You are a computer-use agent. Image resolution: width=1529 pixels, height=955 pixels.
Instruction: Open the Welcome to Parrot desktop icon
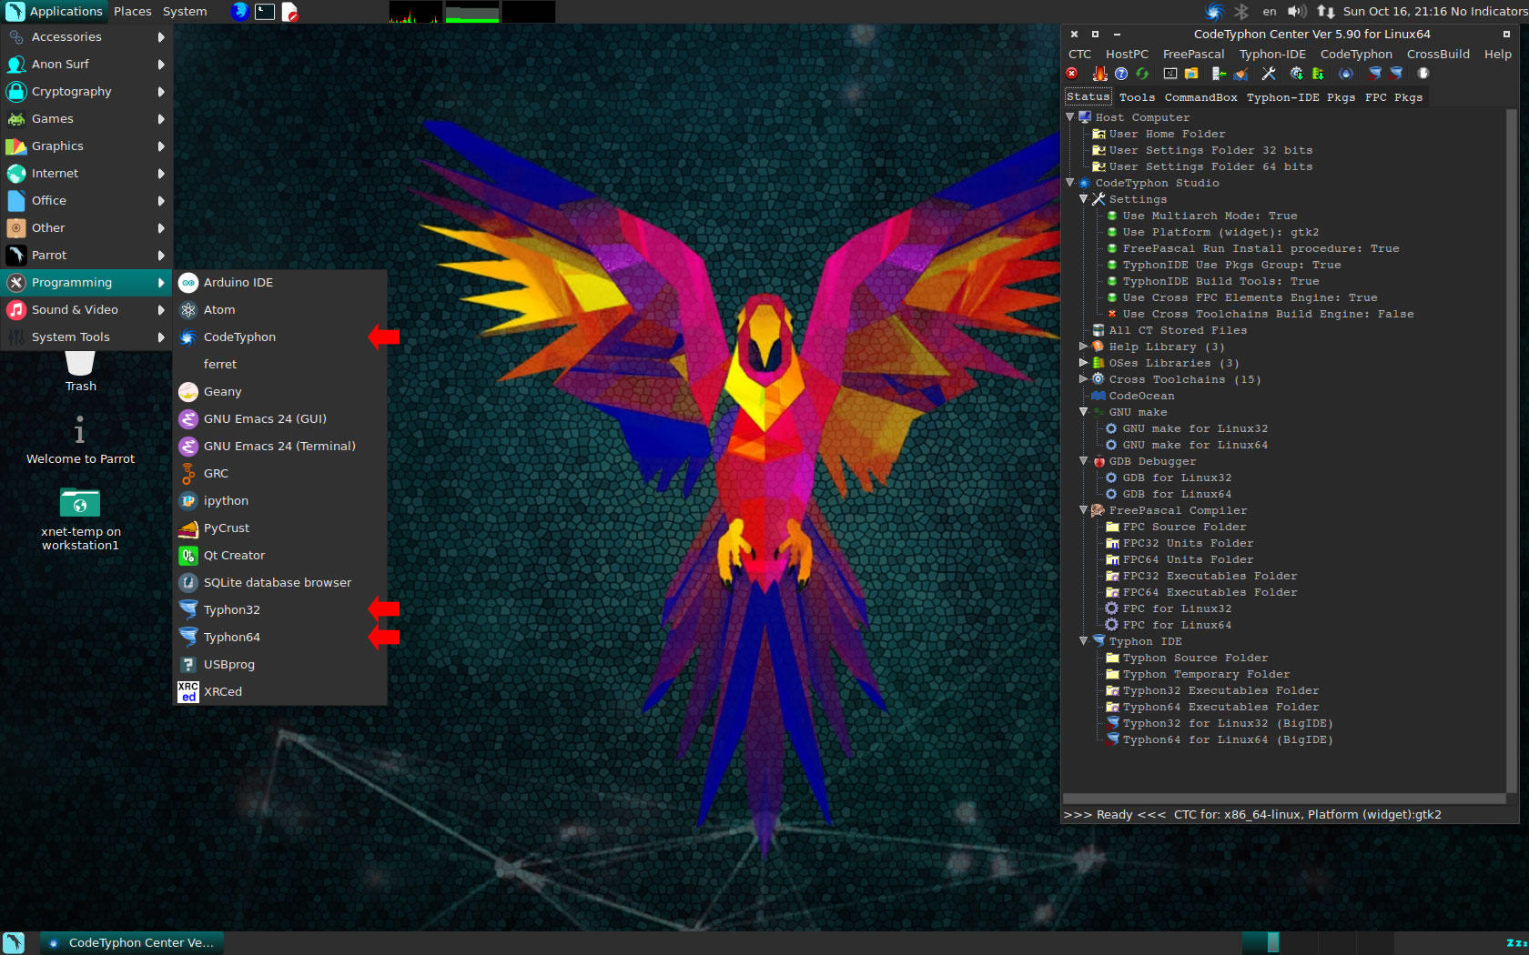(x=80, y=441)
